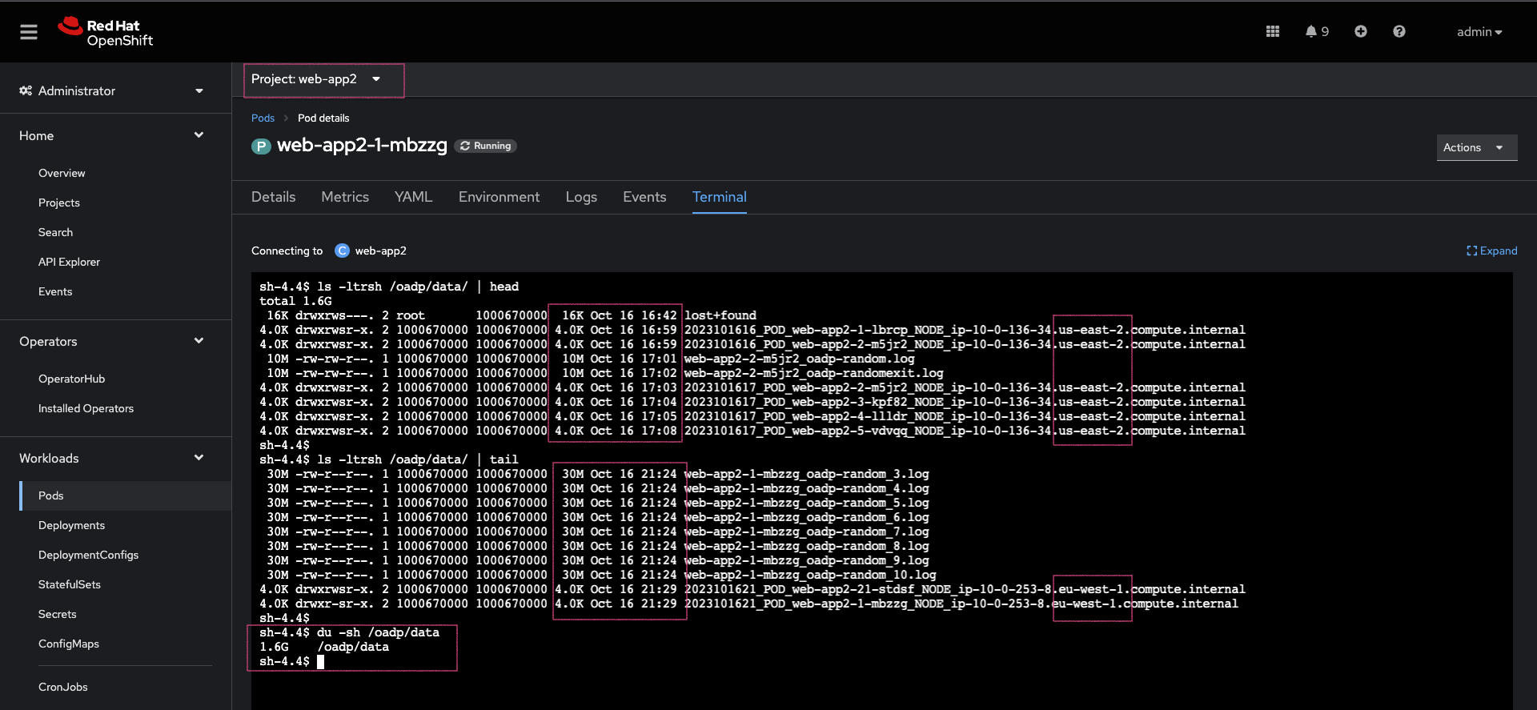Click the plus import icon in header

[x=1361, y=31]
